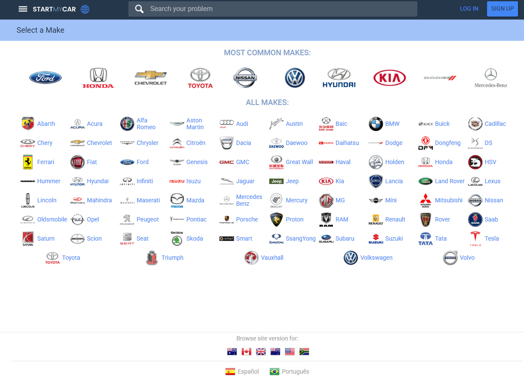
Task: Switch to the United States site via flag
Action: [x=290, y=352]
